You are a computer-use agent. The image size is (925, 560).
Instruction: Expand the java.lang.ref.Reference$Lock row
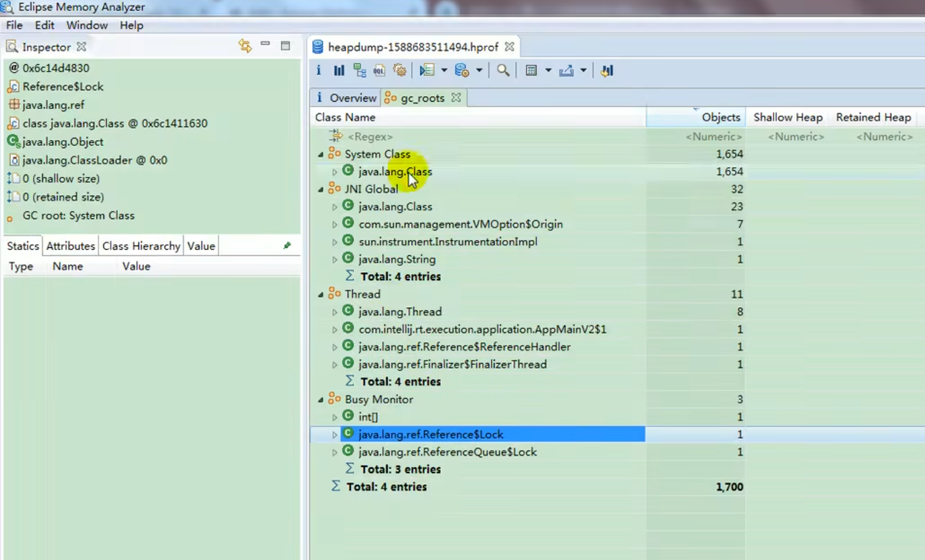click(334, 435)
